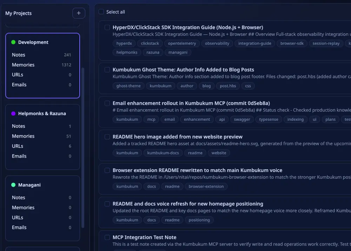Click the managani tag
The height and width of the screenshot is (251, 351).
(x=178, y=52)
